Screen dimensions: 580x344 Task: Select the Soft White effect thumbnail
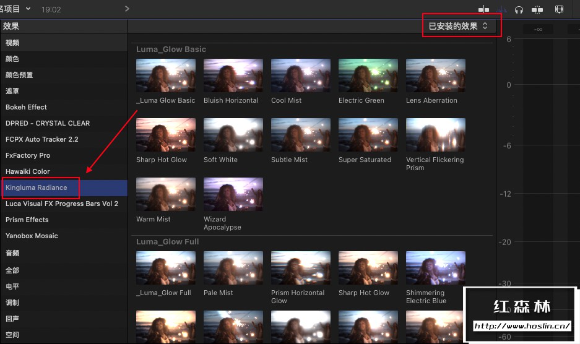(x=233, y=135)
